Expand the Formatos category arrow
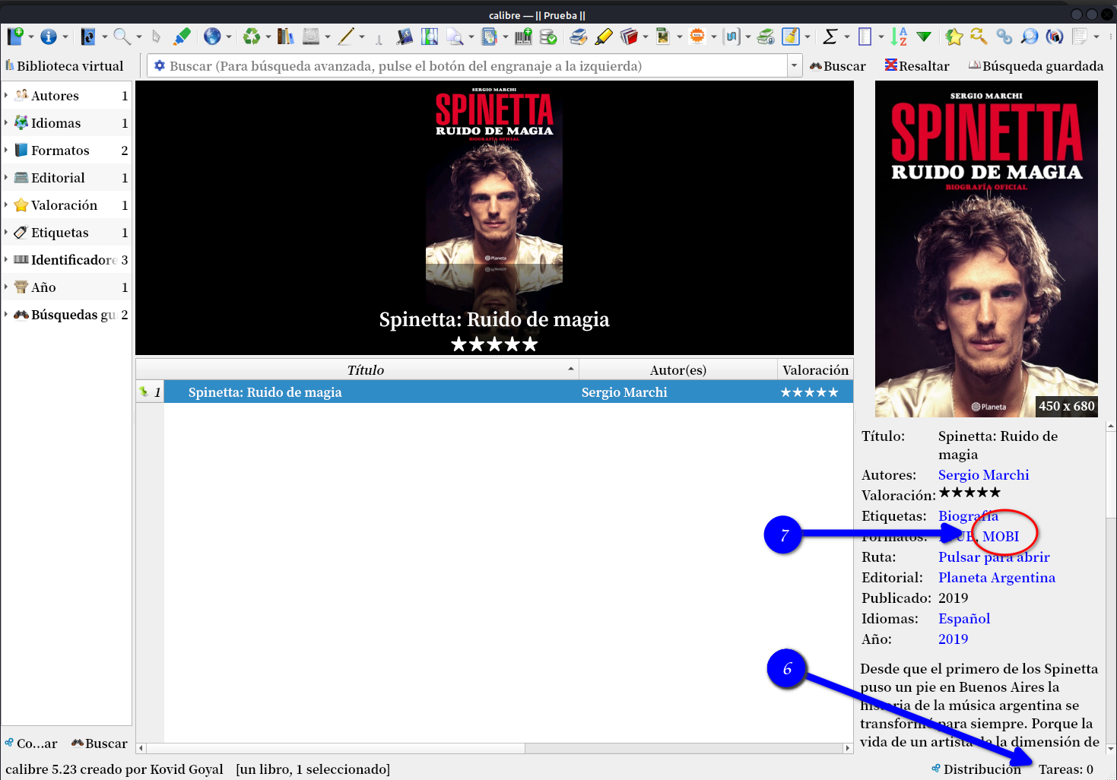 (6, 150)
